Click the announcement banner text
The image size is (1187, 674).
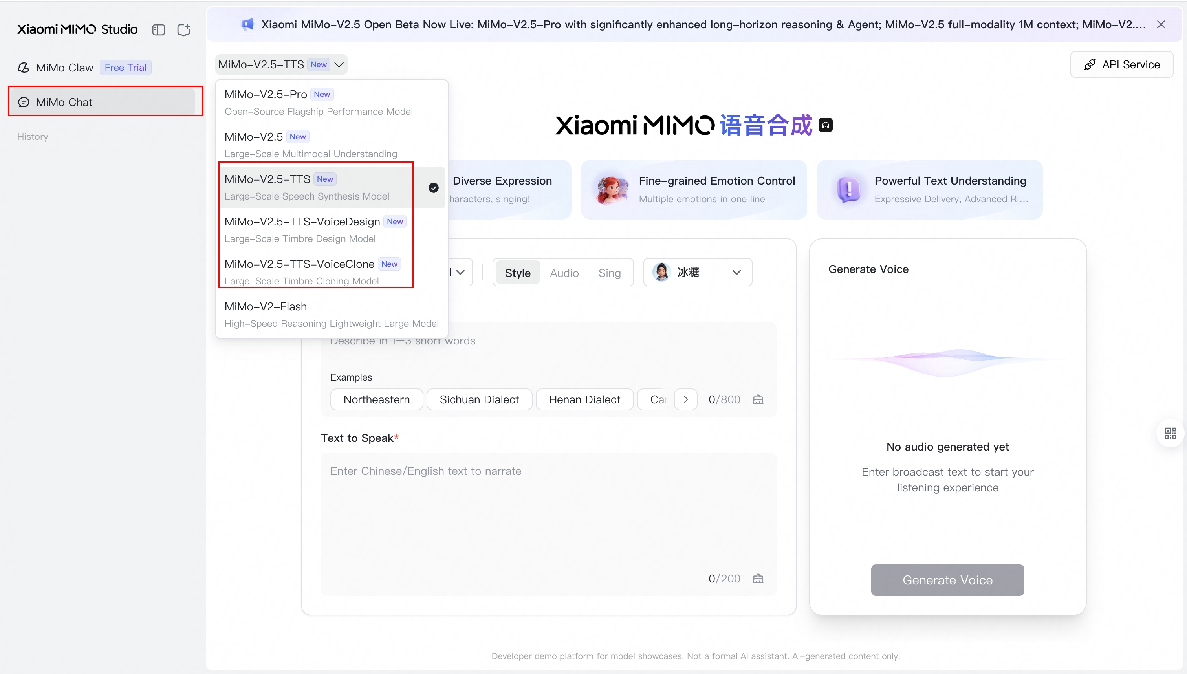click(x=703, y=24)
